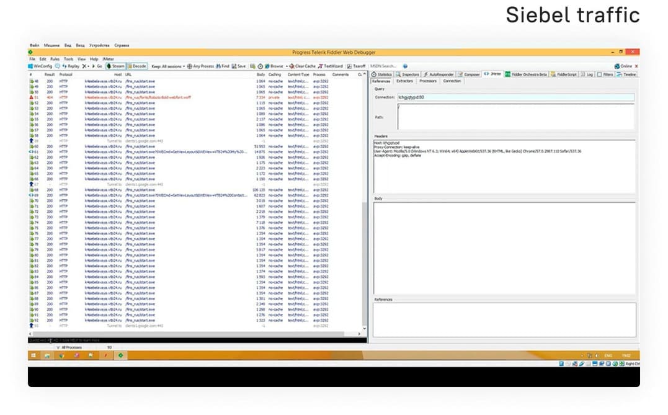Viewport: 668px width, 415px height.
Task: Open the VM Справка menu
Action: click(122, 45)
